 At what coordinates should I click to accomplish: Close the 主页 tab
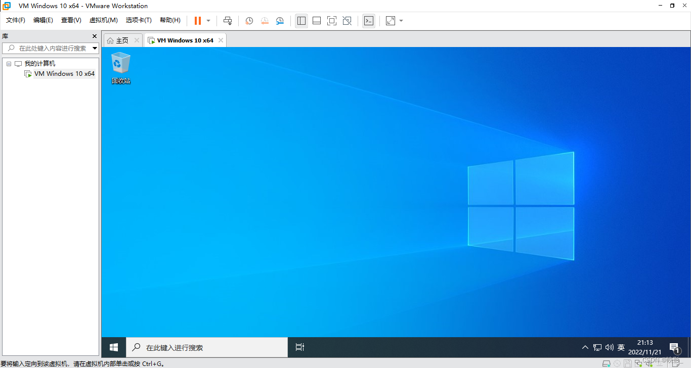137,40
